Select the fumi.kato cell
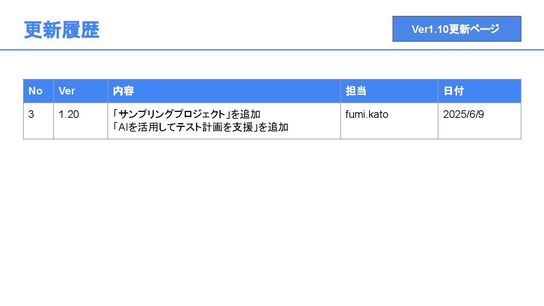 pos(367,114)
